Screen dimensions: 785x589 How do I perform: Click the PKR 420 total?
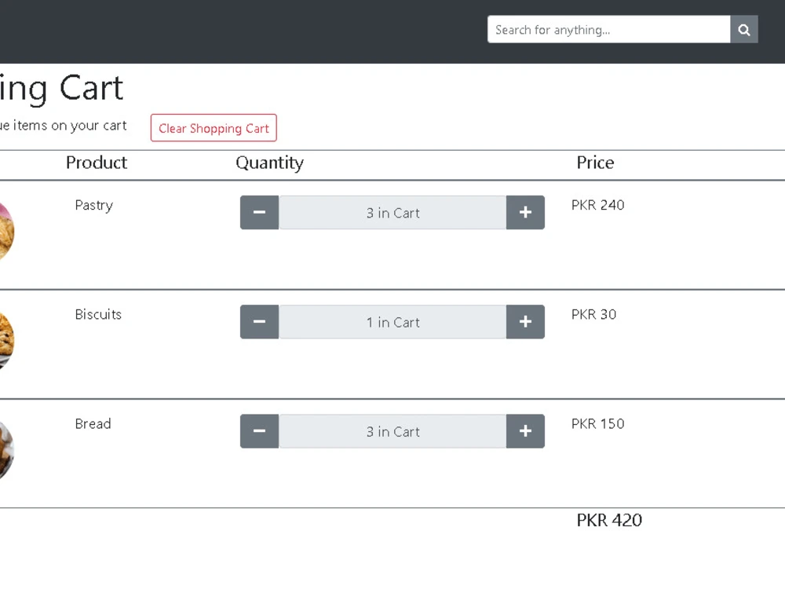click(x=609, y=521)
